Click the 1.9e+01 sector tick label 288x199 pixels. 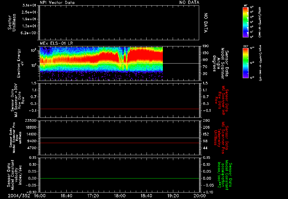(x=29, y=19)
